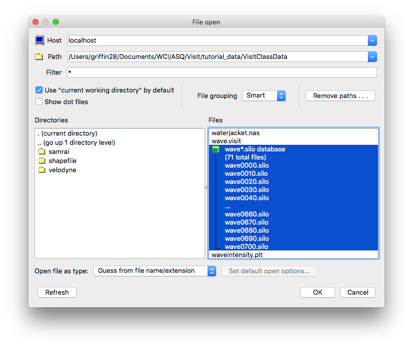The height and width of the screenshot is (348, 413).
Task: Open the File grouping Smart dropdown
Action: [x=264, y=96]
